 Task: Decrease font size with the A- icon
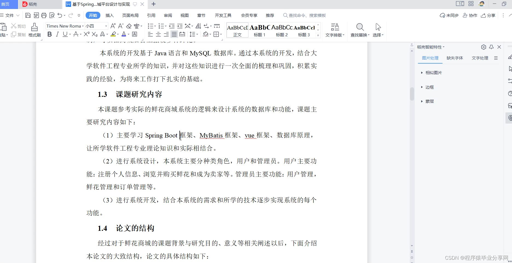pyautogui.click(x=121, y=26)
